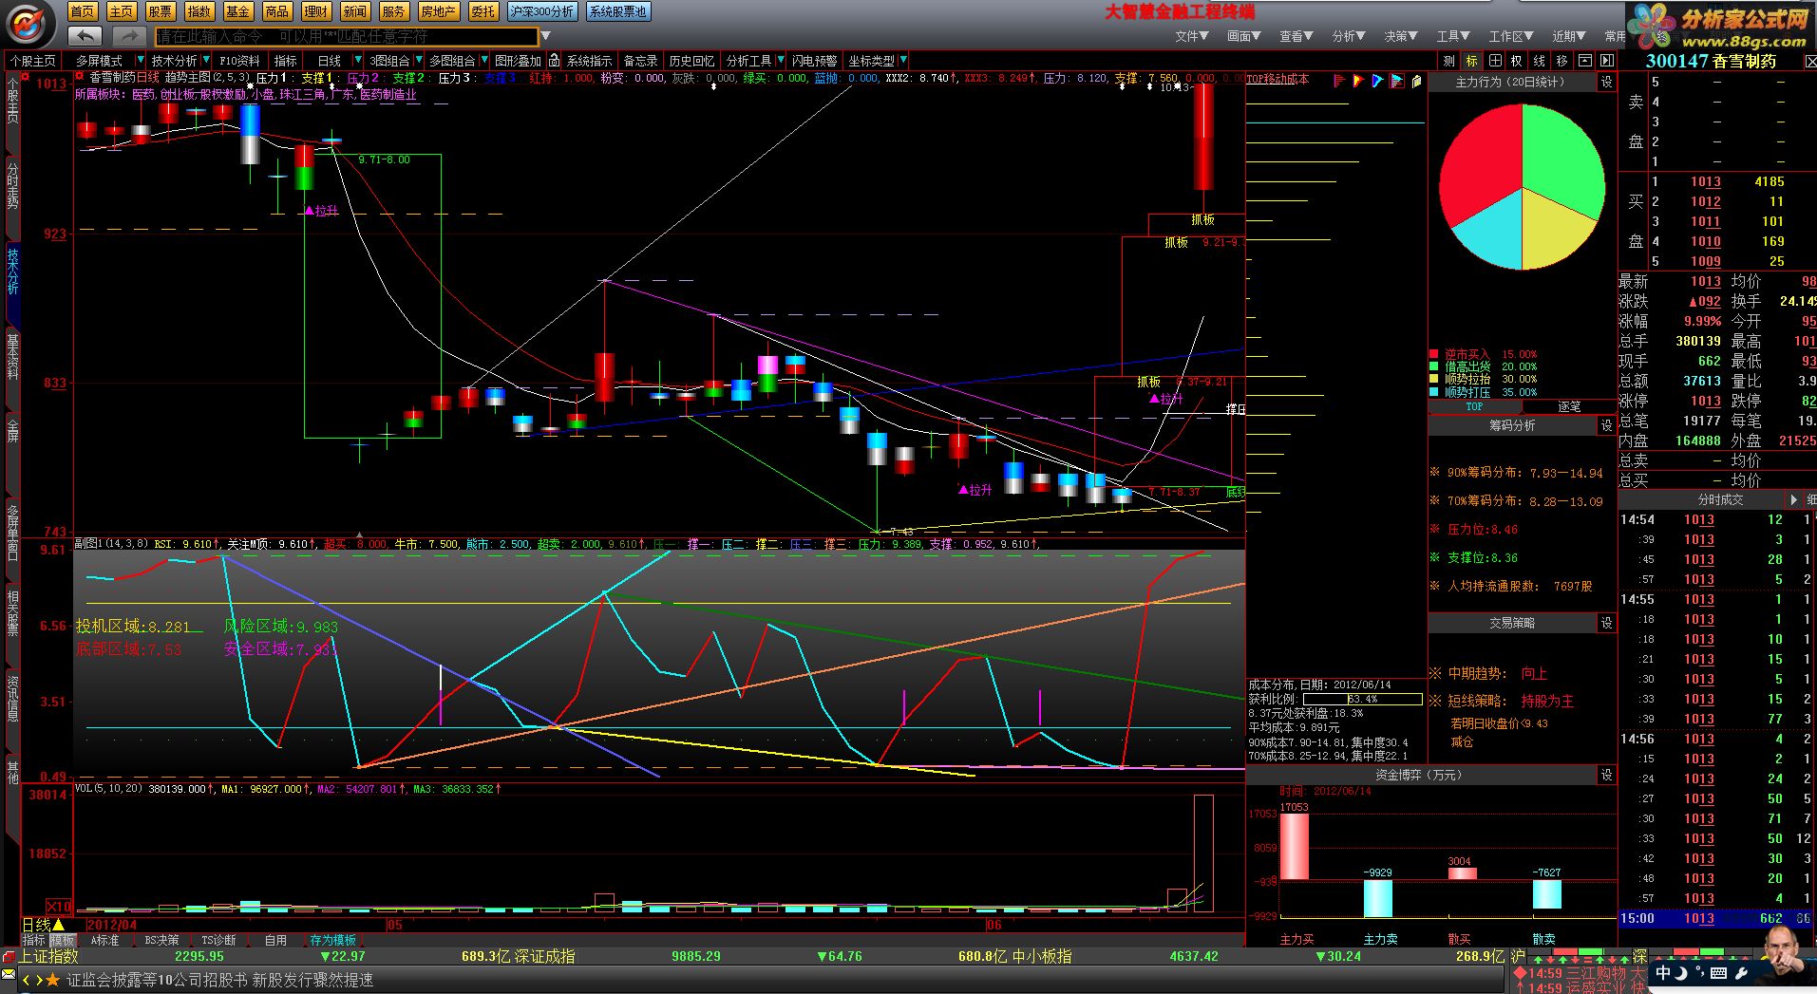Click the 日线 period indicator under the chart
Screen dimensions: 1817x994
tap(44, 925)
